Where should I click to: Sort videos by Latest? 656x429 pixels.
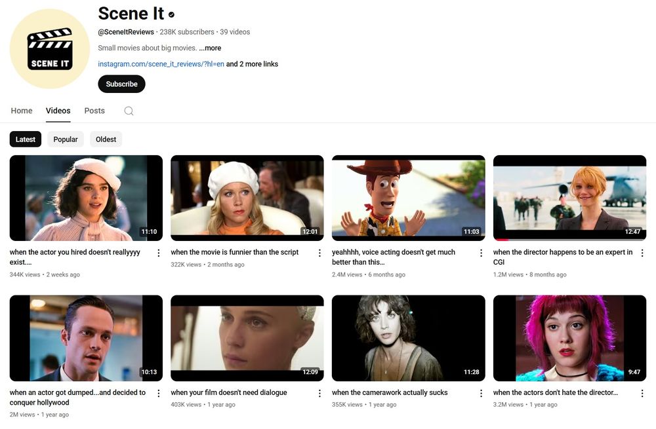click(x=26, y=140)
